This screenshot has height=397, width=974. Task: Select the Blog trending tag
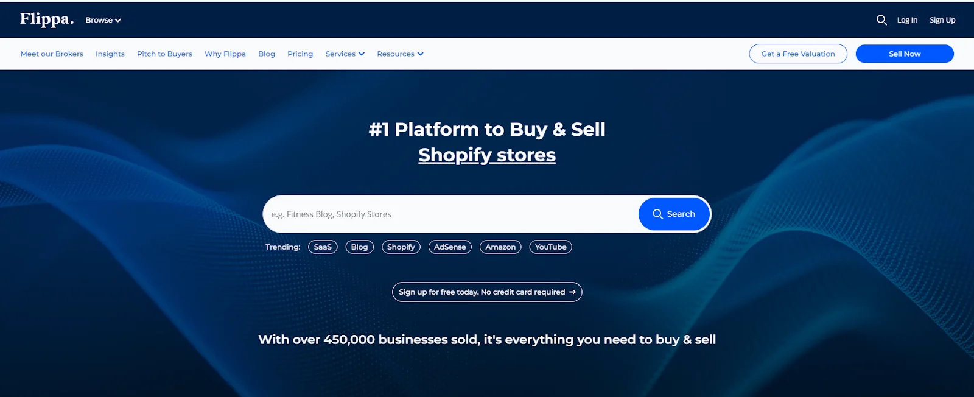click(x=359, y=247)
